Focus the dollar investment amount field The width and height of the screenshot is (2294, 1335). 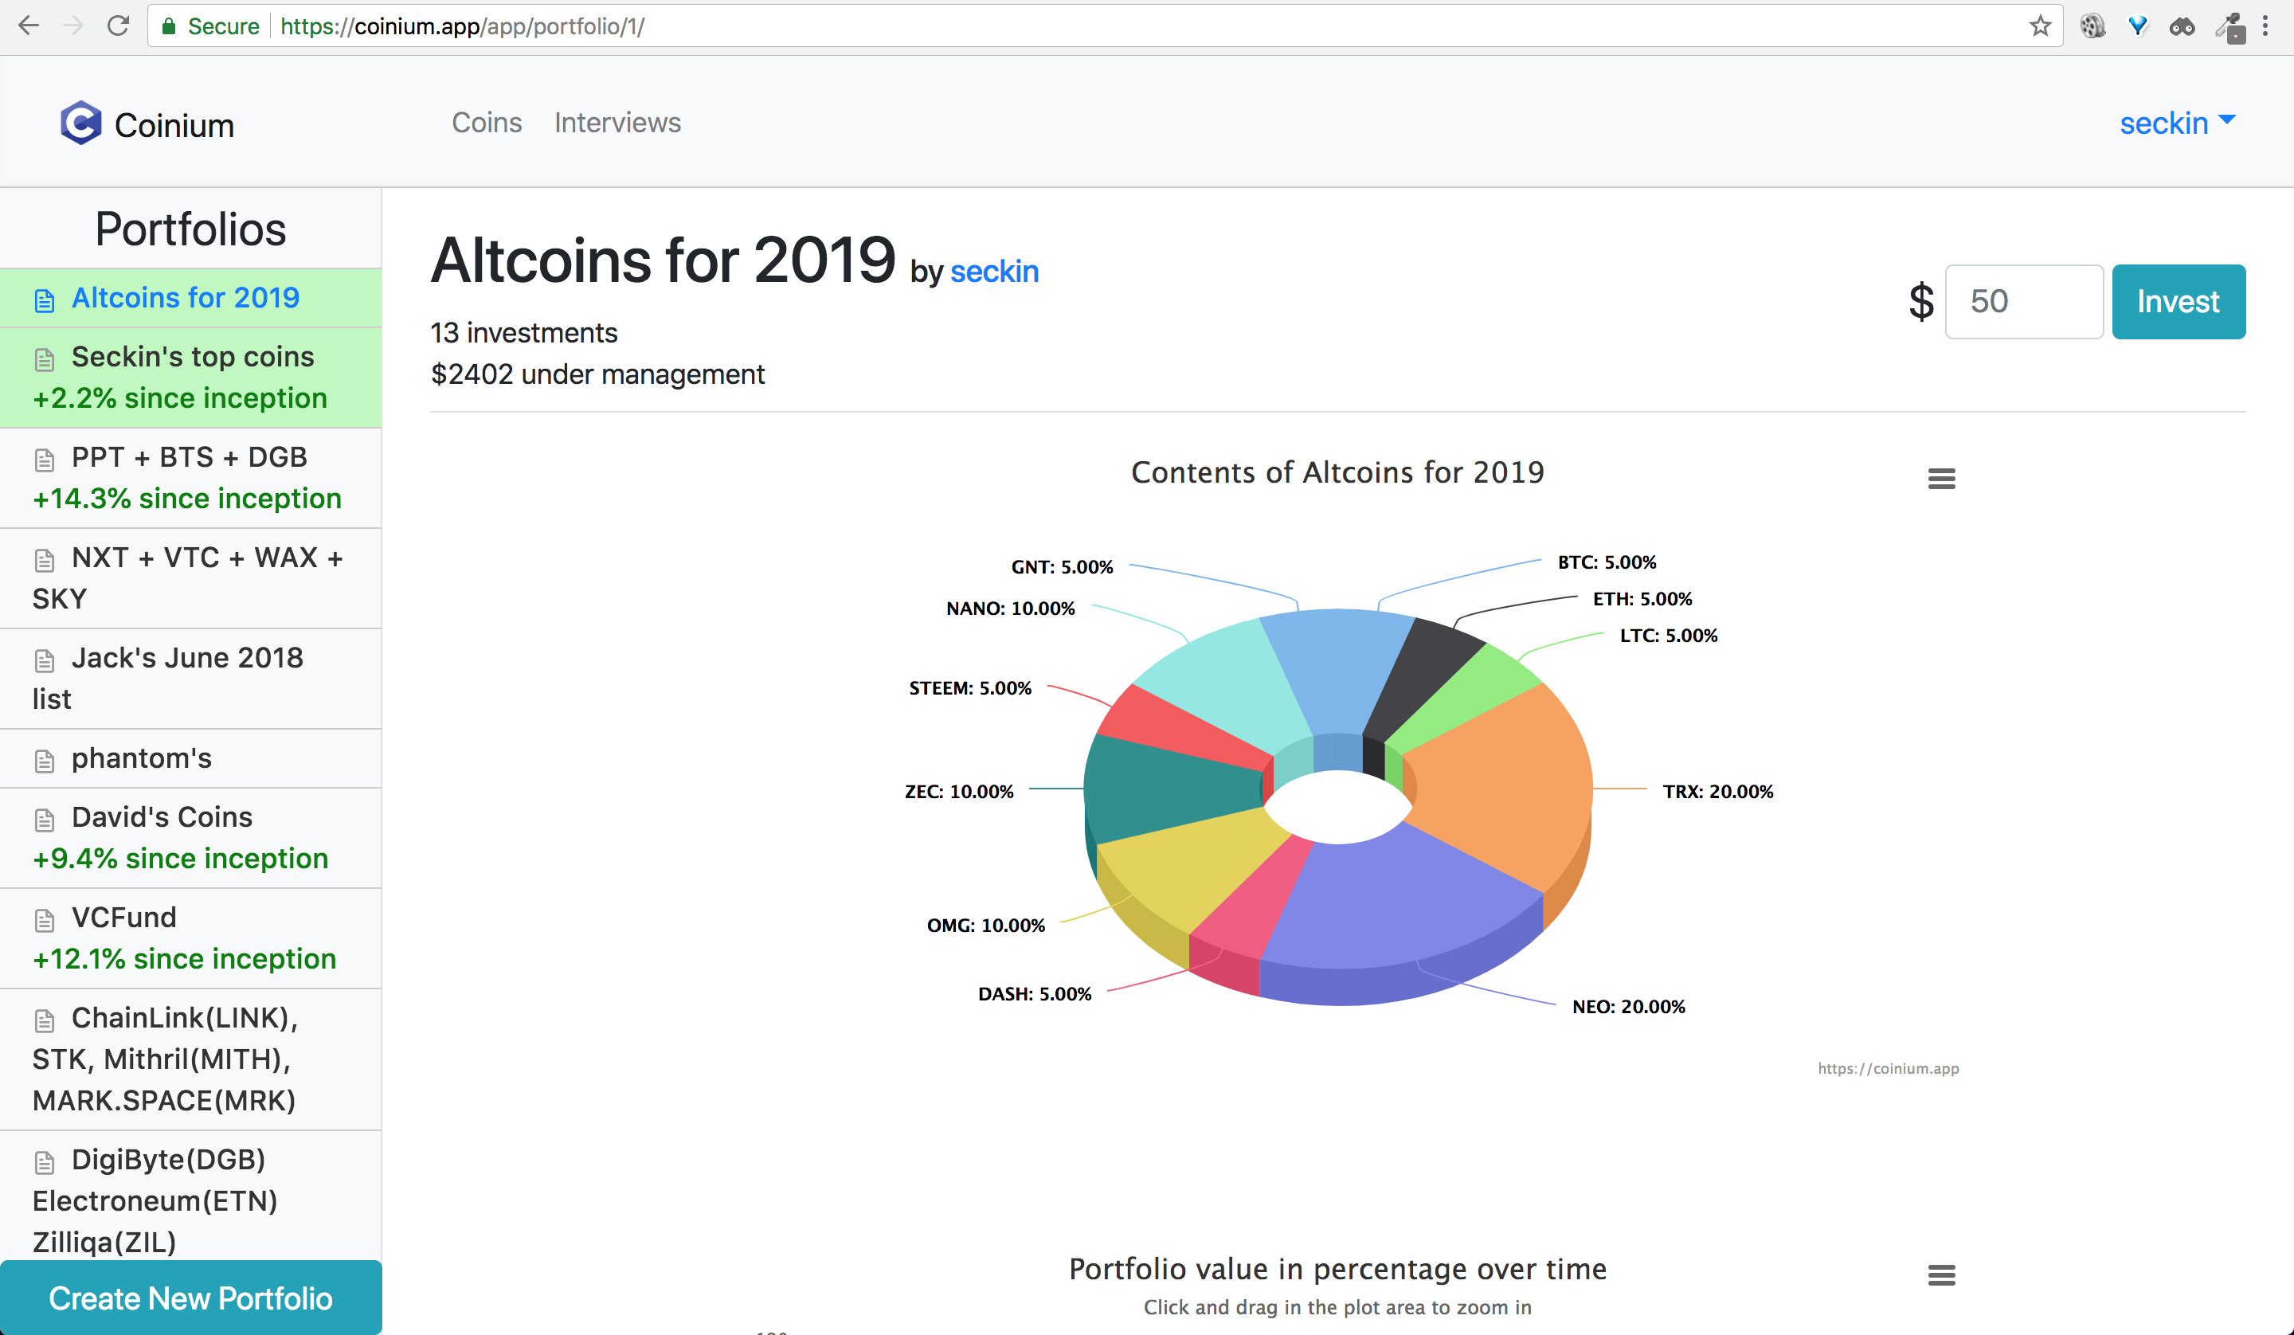tap(2022, 301)
